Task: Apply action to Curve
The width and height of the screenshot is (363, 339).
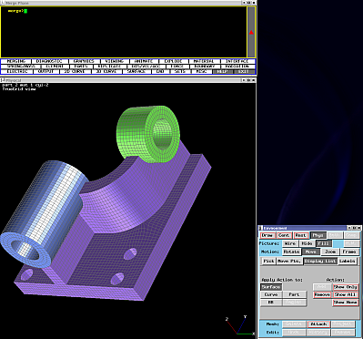Action: (x=271, y=294)
